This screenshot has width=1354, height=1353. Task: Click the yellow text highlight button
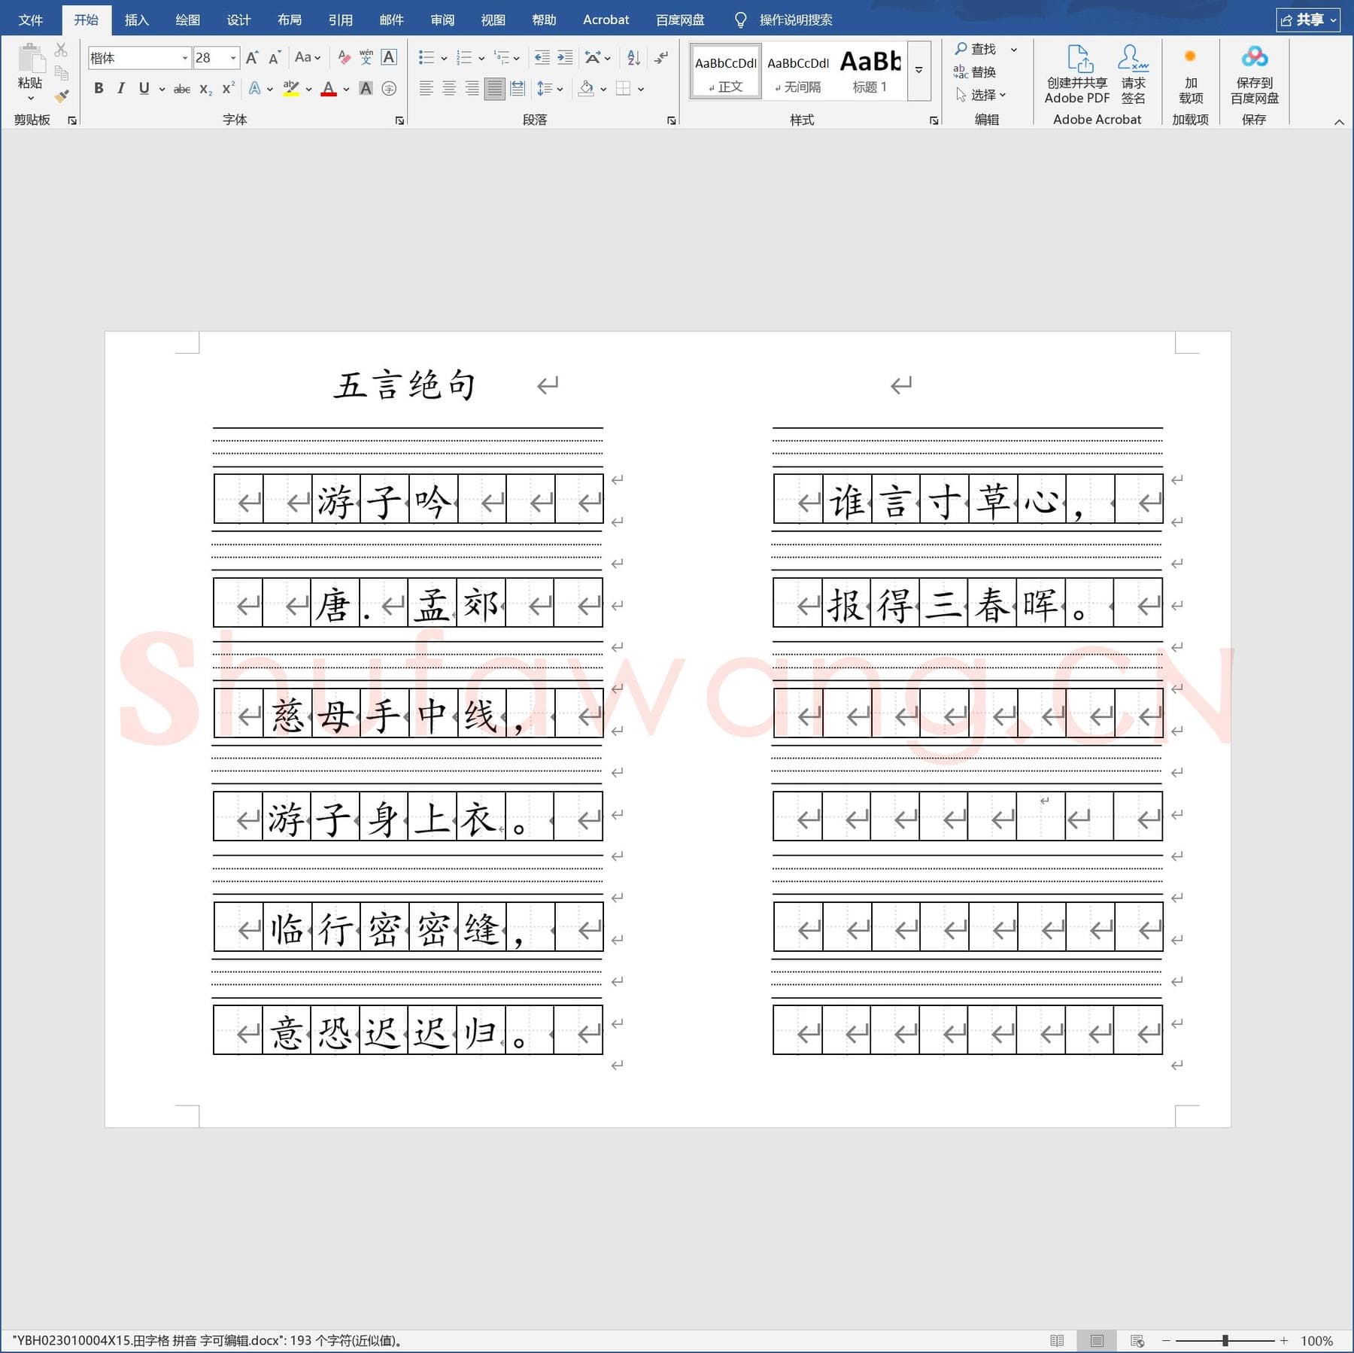pyautogui.click(x=291, y=89)
